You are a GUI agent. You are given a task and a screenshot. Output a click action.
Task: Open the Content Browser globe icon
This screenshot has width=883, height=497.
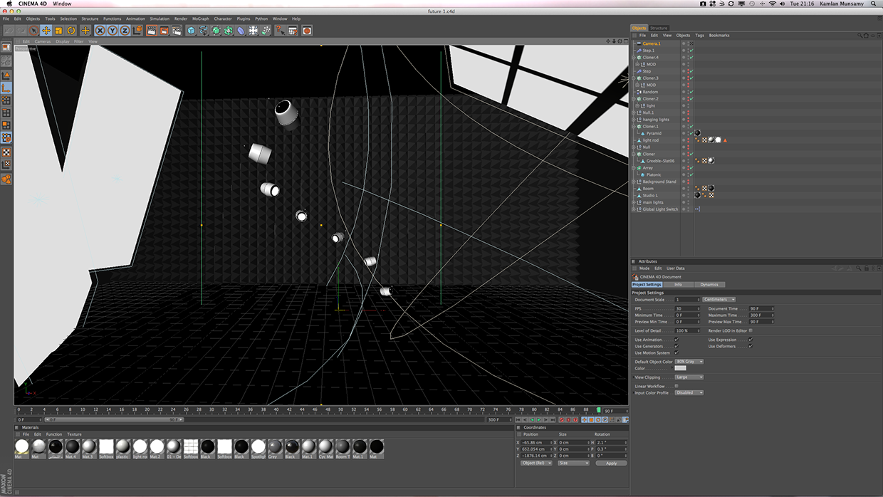pyautogui.click(x=307, y=31)
